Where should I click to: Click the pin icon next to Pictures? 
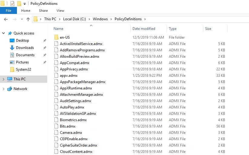44,62
